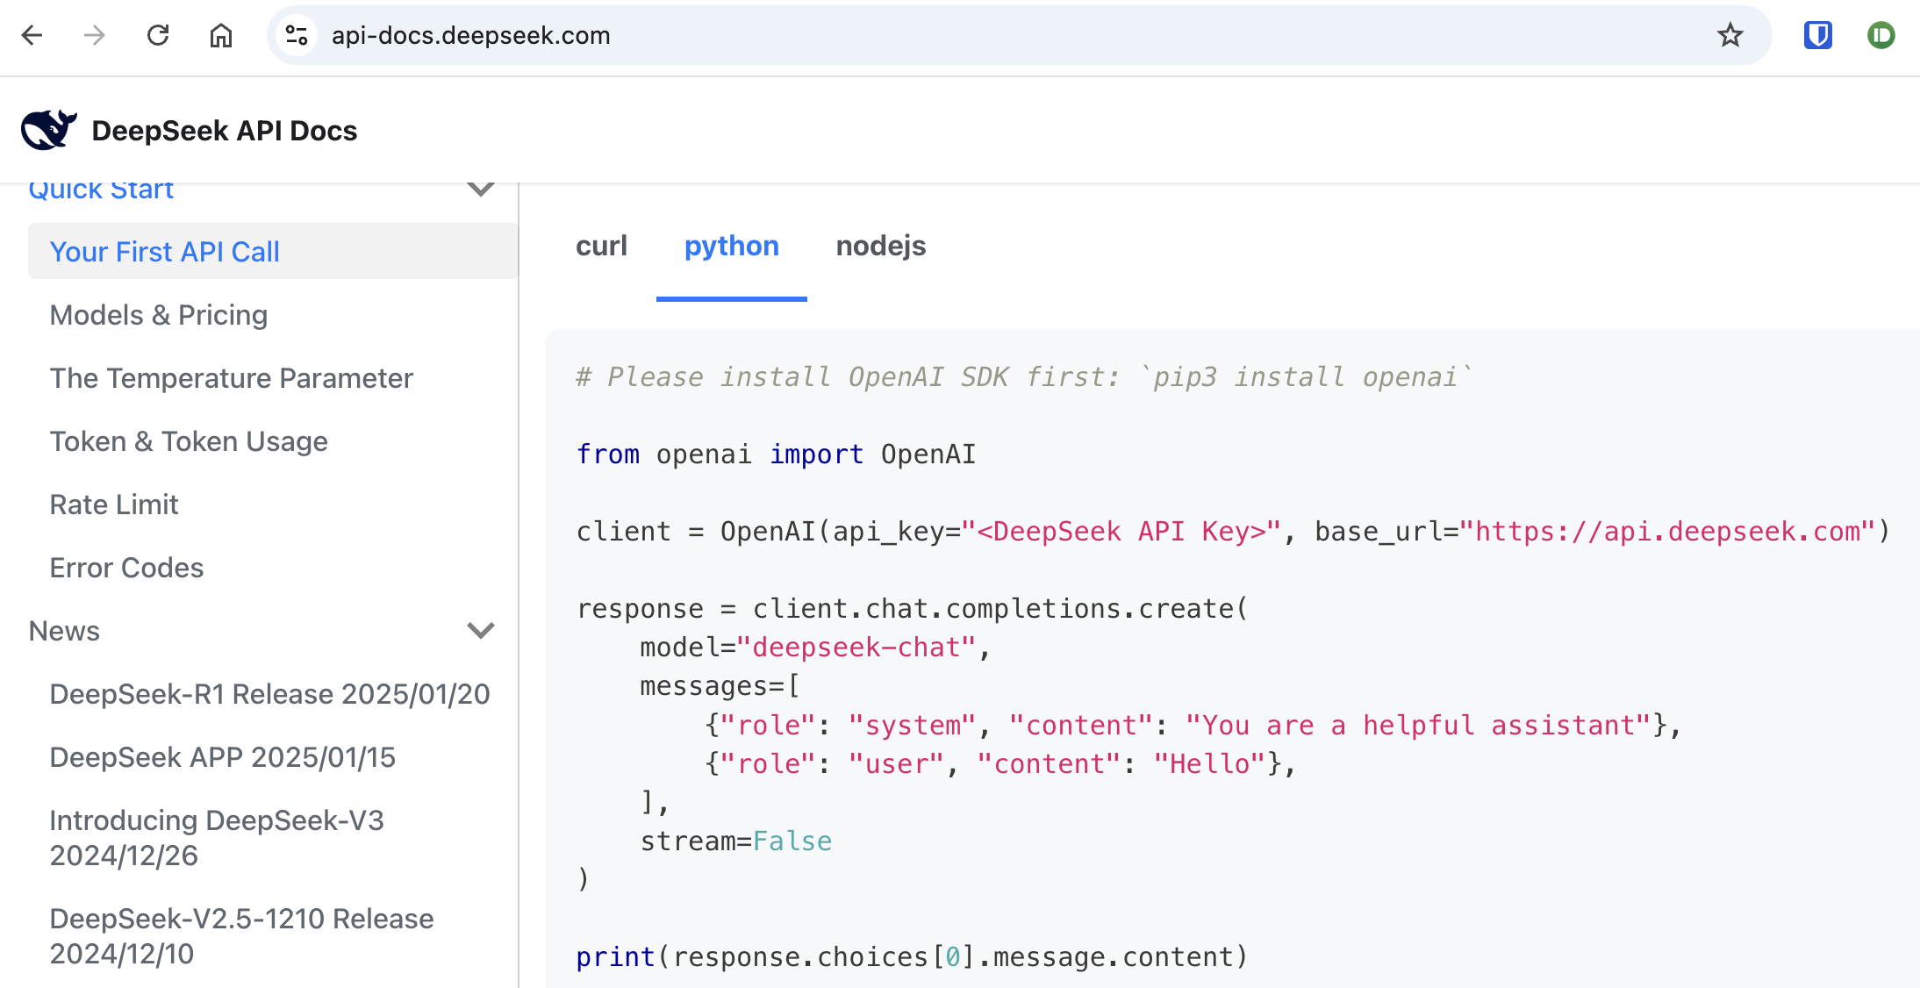The image size is (1920, 988).
Task: Click the messages=[ line
Action: (720, 686)
